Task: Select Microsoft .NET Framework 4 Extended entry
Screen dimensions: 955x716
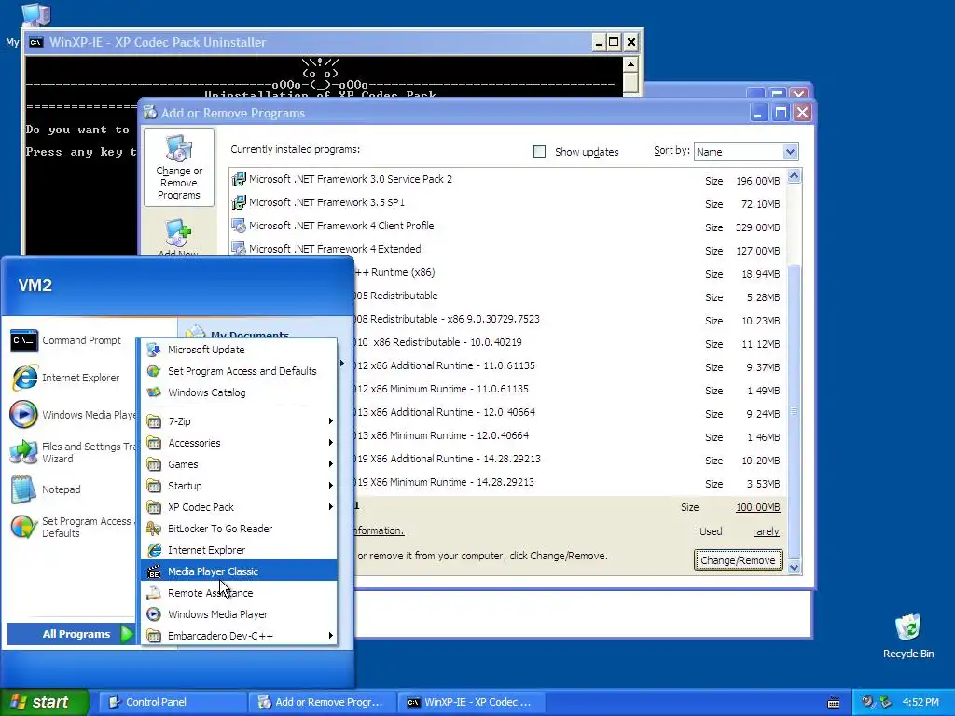Action: click(x=508, y=250)
